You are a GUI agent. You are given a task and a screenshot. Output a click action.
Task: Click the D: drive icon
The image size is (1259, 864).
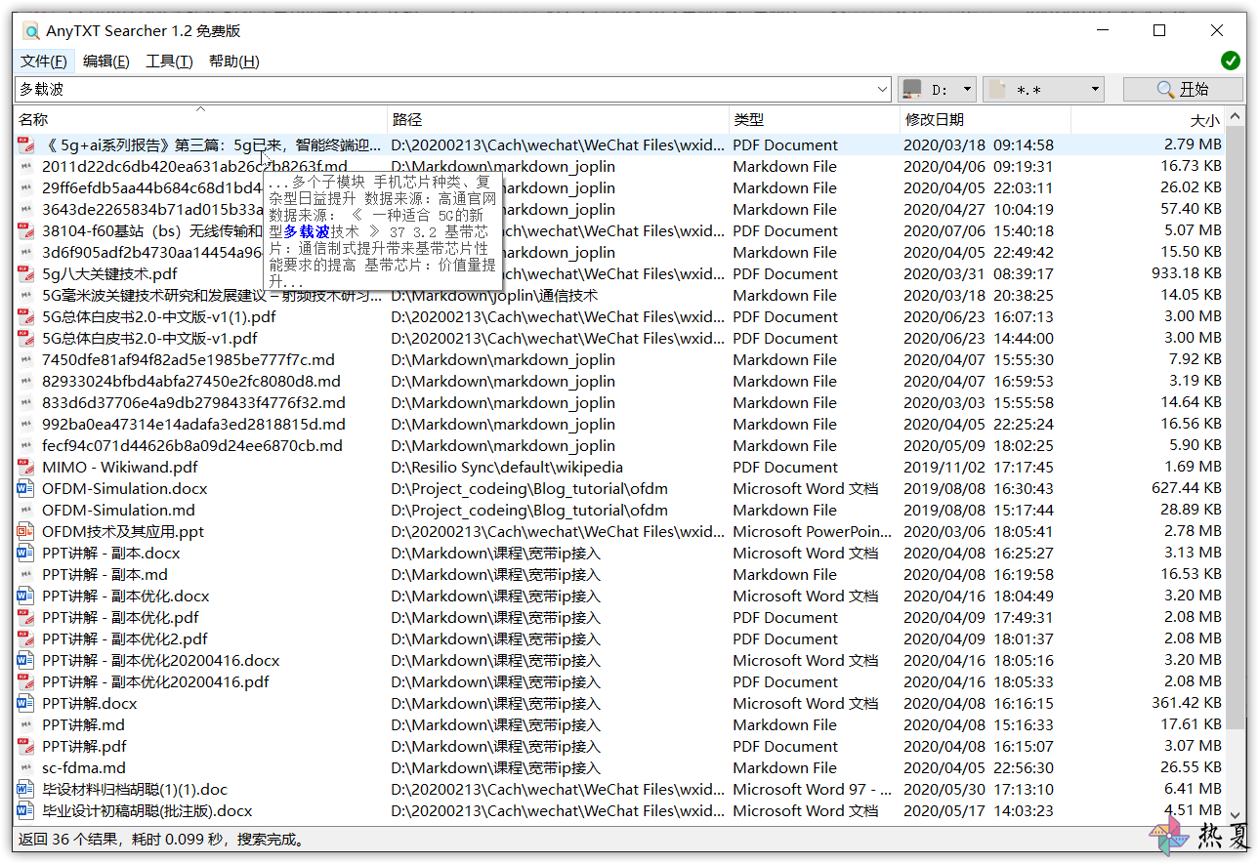tap(912, 90)
